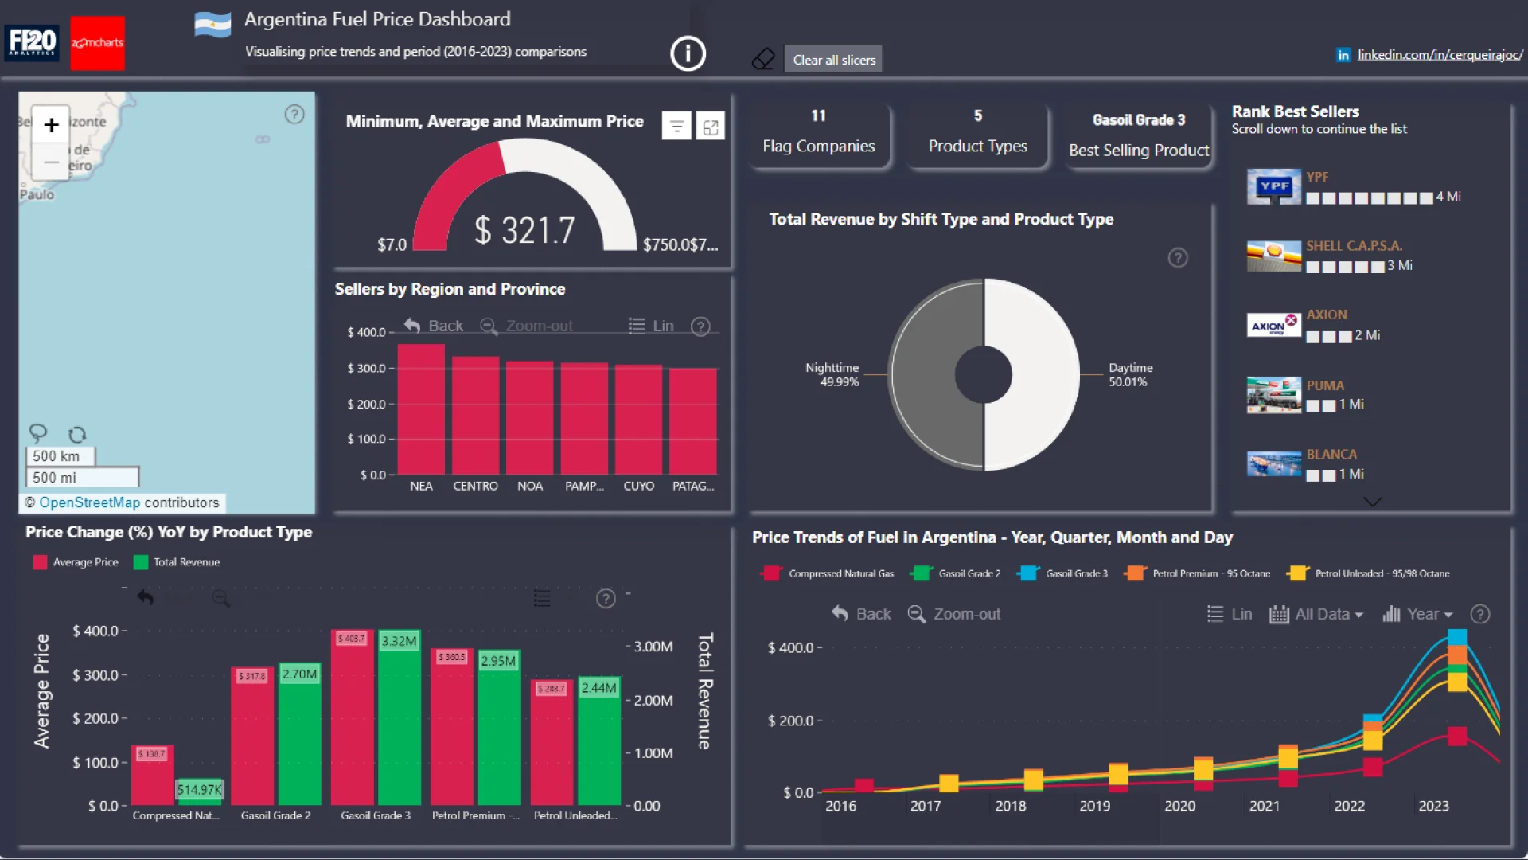Viewport: 1528px width, 860px height.
Task: Click the Argentina flag icon
Action: pyautogui.click(x=212, y=25)
